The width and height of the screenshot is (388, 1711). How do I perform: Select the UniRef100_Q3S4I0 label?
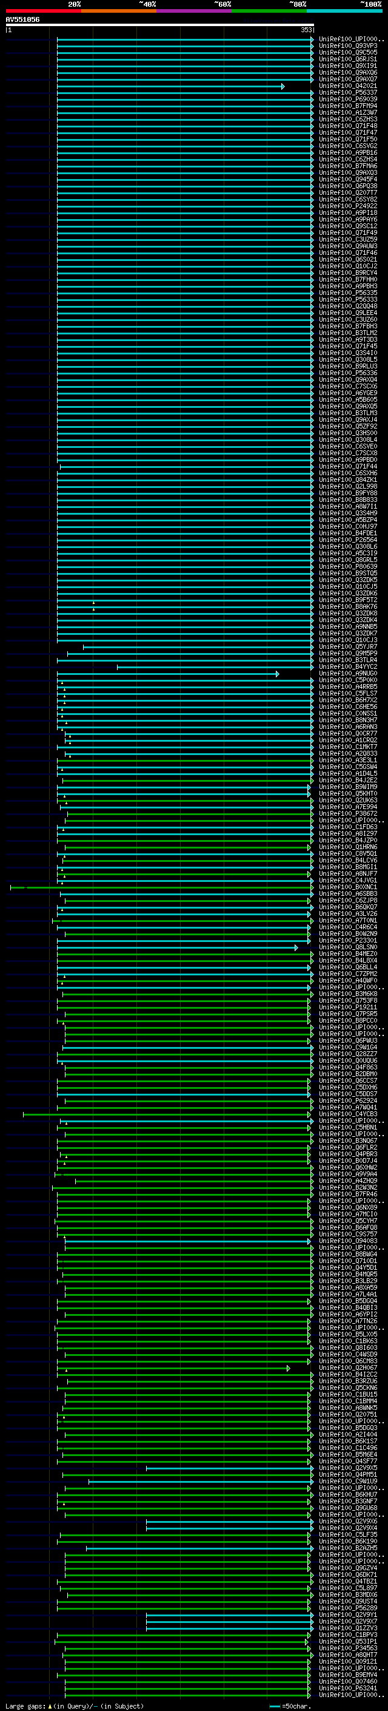(x=348, y=353)
